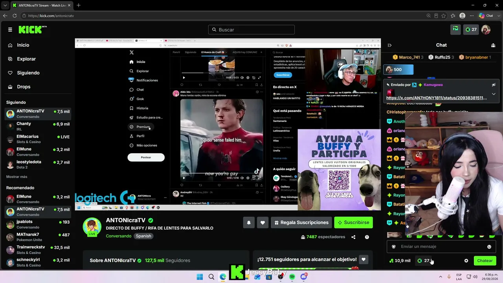503x283 pixels.
Task: Open the Windows Start menu
Action: (x=200, y=277)
